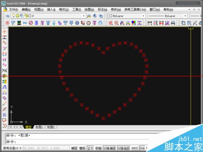Screen dimensions: 203x152
Task: Click the blue spring toolbar icon
Action: point(37,23)
